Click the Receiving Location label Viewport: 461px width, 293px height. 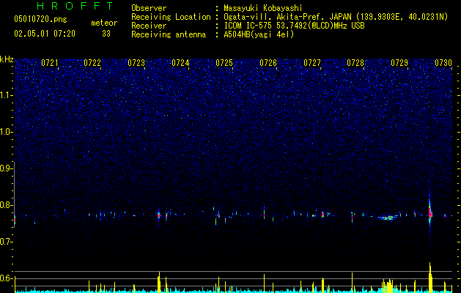[171, 17]
